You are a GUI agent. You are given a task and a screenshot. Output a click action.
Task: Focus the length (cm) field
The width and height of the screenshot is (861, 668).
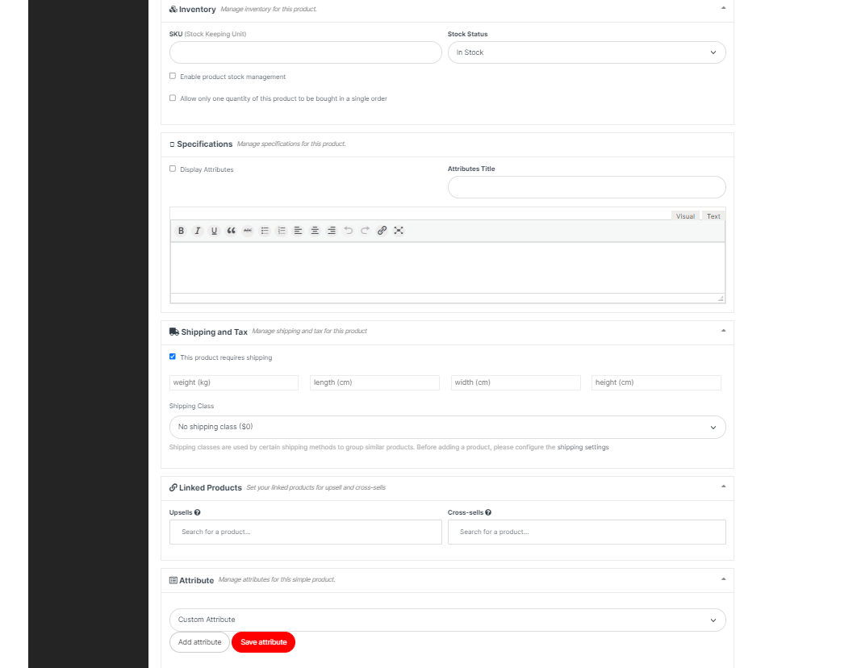374,382
